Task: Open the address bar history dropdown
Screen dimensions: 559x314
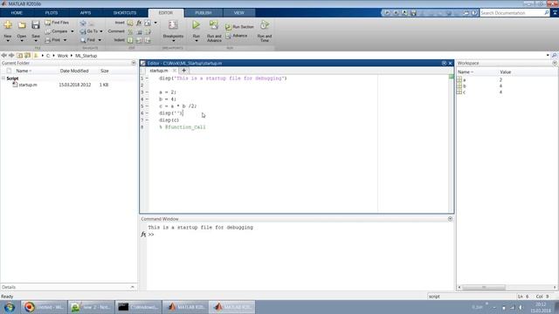Action: coord(548,56)
